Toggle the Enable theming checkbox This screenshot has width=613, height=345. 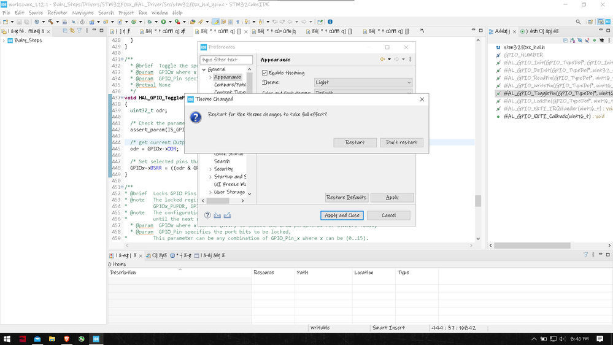[x=264, y=73]
